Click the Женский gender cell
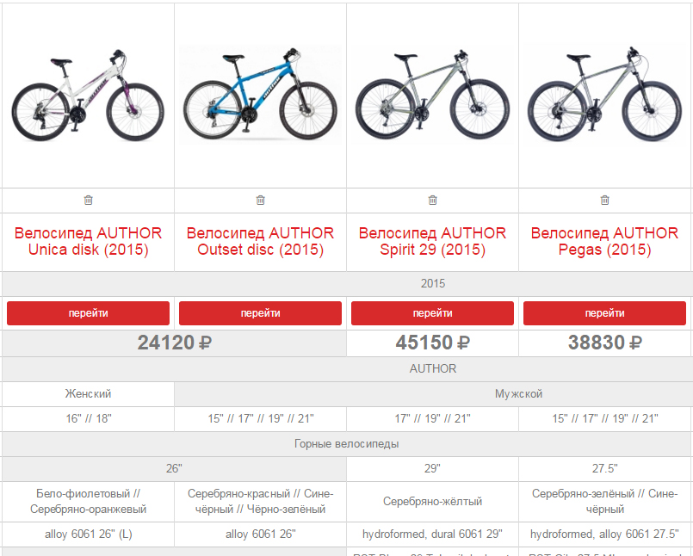Screen dimensions: 693x556 click(x=88, y=394)
